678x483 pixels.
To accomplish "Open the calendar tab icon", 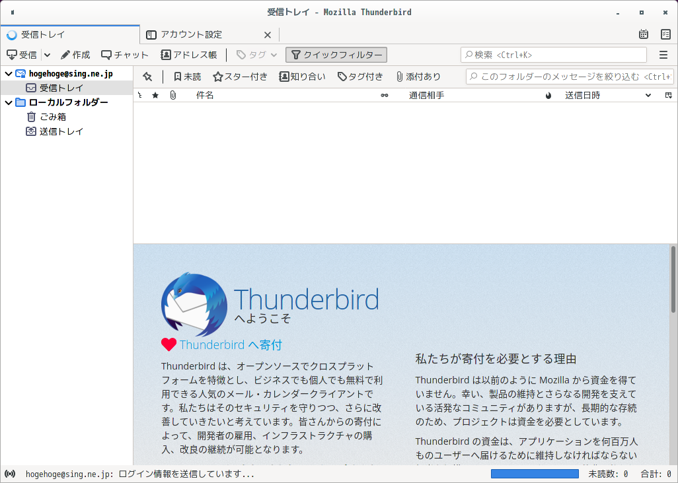I will pyautogui.click(x=644, y=34).
